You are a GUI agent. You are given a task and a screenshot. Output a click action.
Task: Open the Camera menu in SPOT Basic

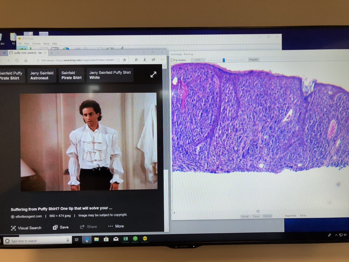(36, 43)
